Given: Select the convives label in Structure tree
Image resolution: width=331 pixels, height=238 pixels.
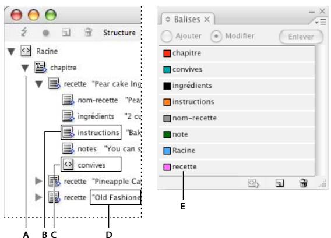Looking at the screenshot, I should pos(91,165).
